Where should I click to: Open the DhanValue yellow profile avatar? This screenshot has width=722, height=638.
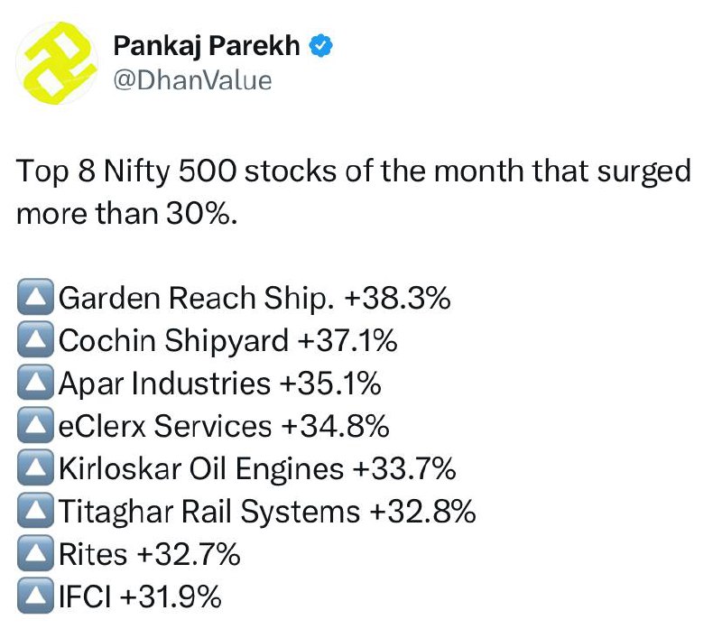57,63
